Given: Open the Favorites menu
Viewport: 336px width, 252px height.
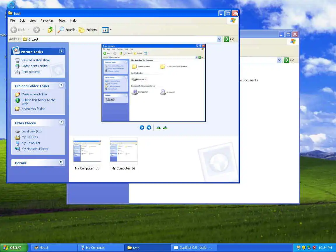Looking at the screenshot, I should click(x=47, y=20).
